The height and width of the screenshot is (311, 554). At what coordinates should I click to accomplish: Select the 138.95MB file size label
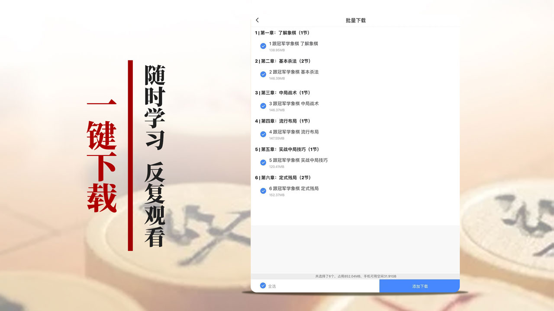coord(276,51)
